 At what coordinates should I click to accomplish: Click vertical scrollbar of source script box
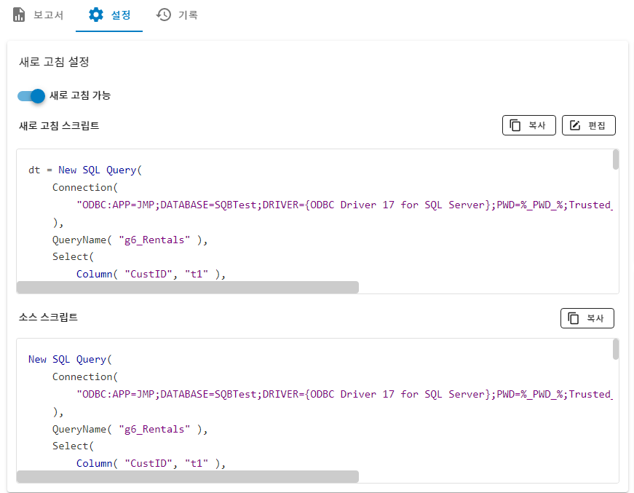616,349
